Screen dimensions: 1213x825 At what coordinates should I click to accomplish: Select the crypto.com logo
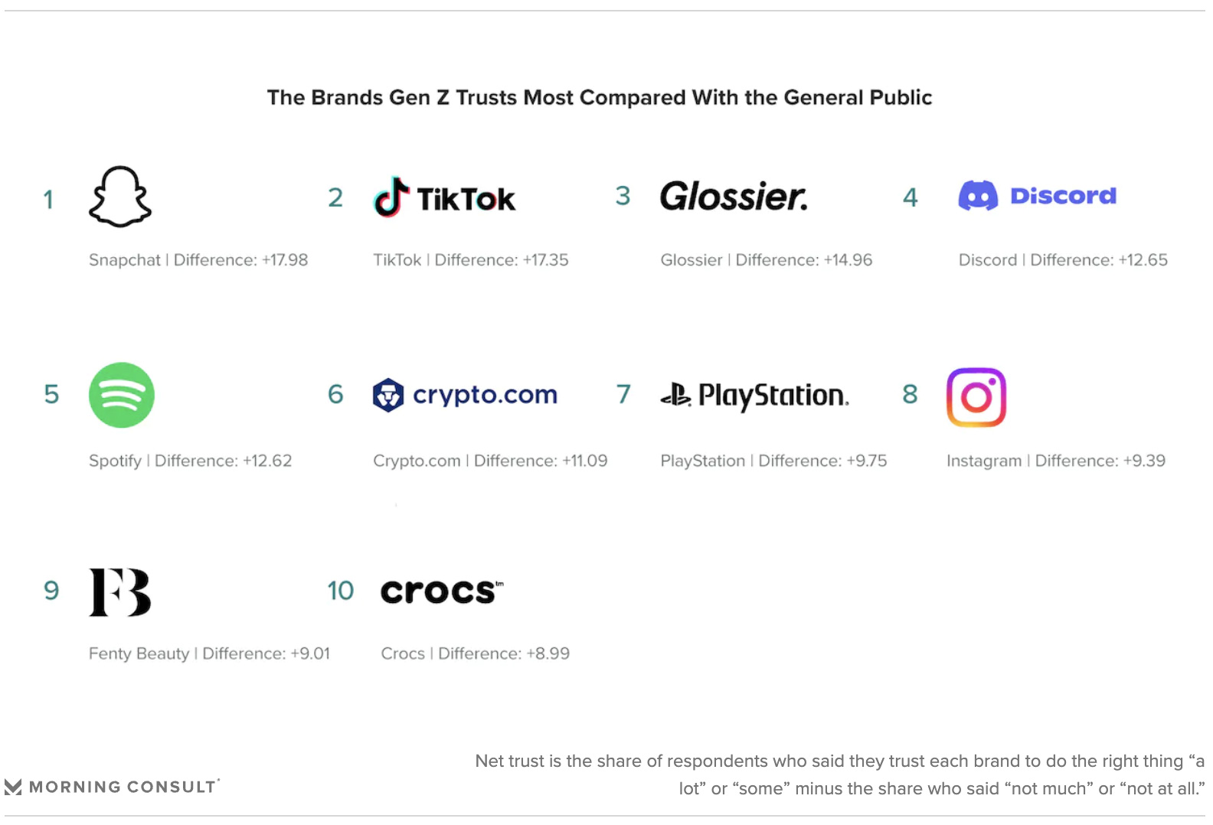(x=465, y=395)
